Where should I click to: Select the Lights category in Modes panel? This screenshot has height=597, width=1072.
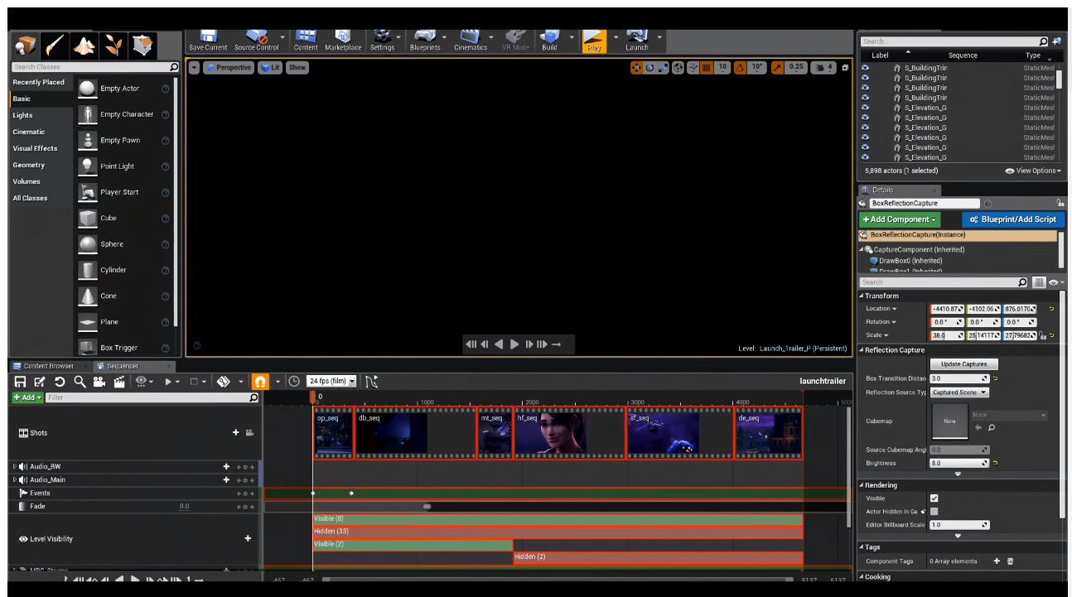(23, 115)
